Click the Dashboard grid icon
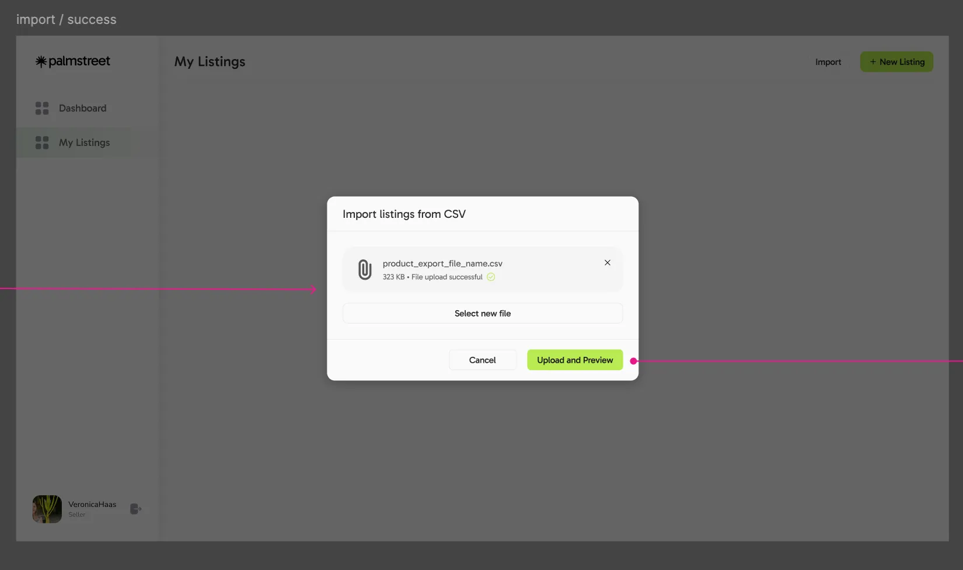 (42, 108)
